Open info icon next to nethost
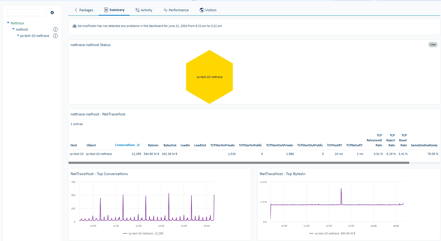The height and width of the screenshot is (241, 441). pos(55,29)
